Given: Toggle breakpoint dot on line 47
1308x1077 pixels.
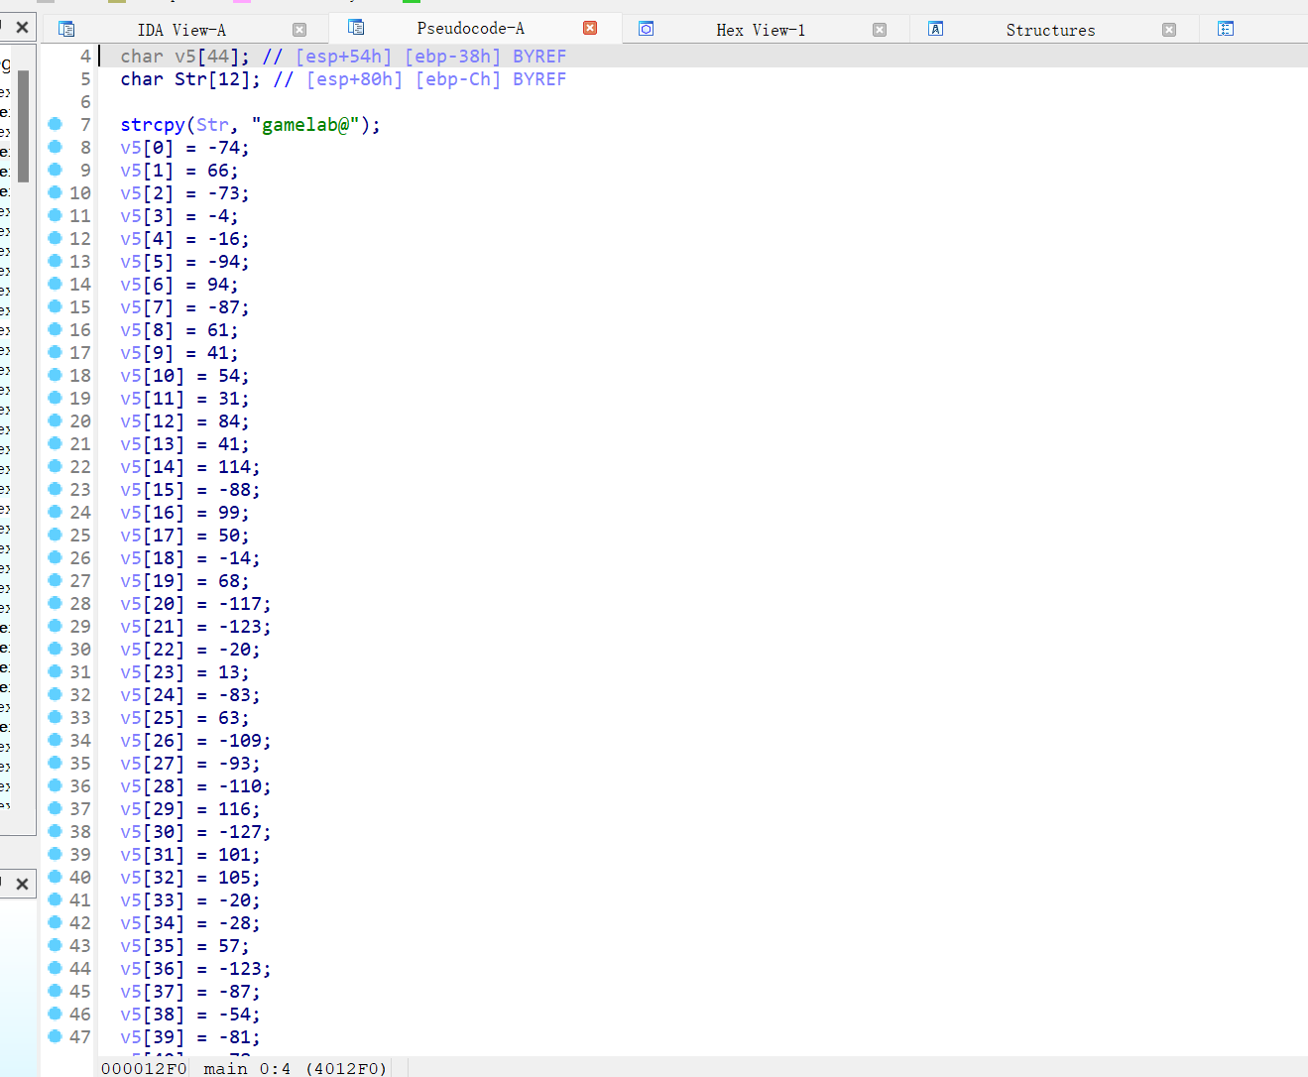Looking at the screenshot, I should click(x=56, y=1036).
